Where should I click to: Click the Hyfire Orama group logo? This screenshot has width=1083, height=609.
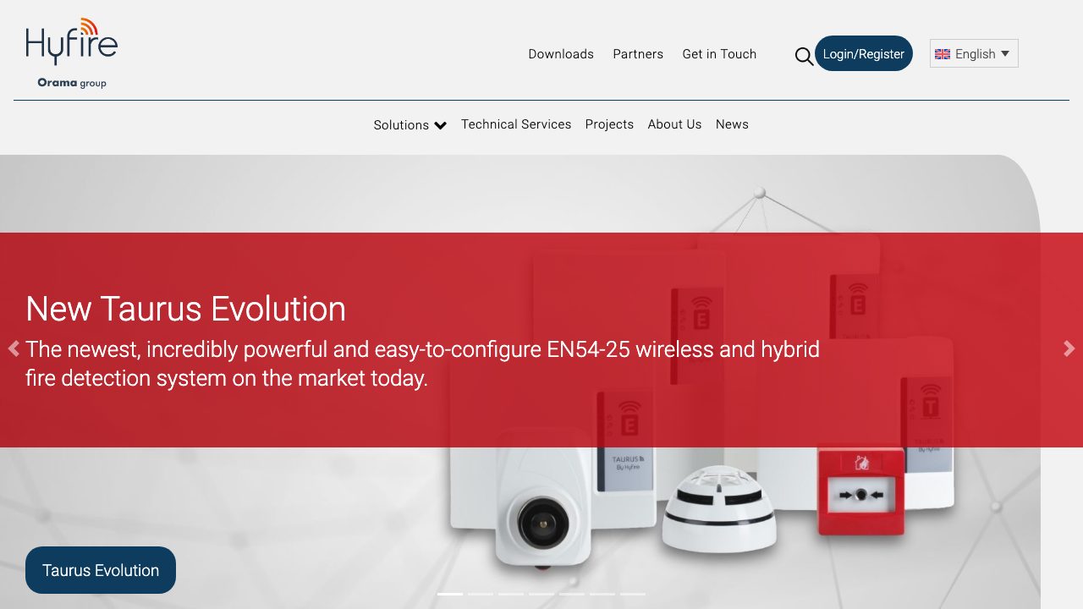click(x=71, y=52)
